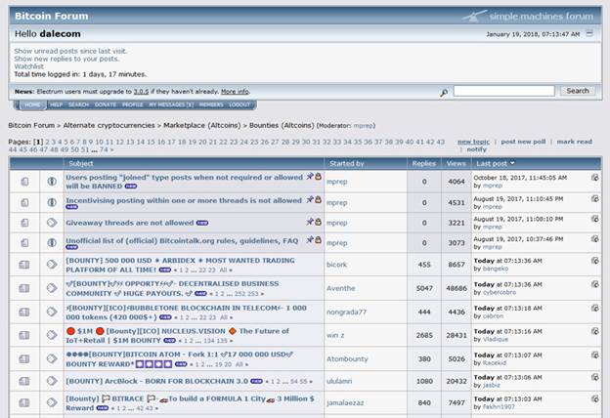Screen dimensions: 610x418
Task: Click the new topic link
Action: [x=473, y=142]
